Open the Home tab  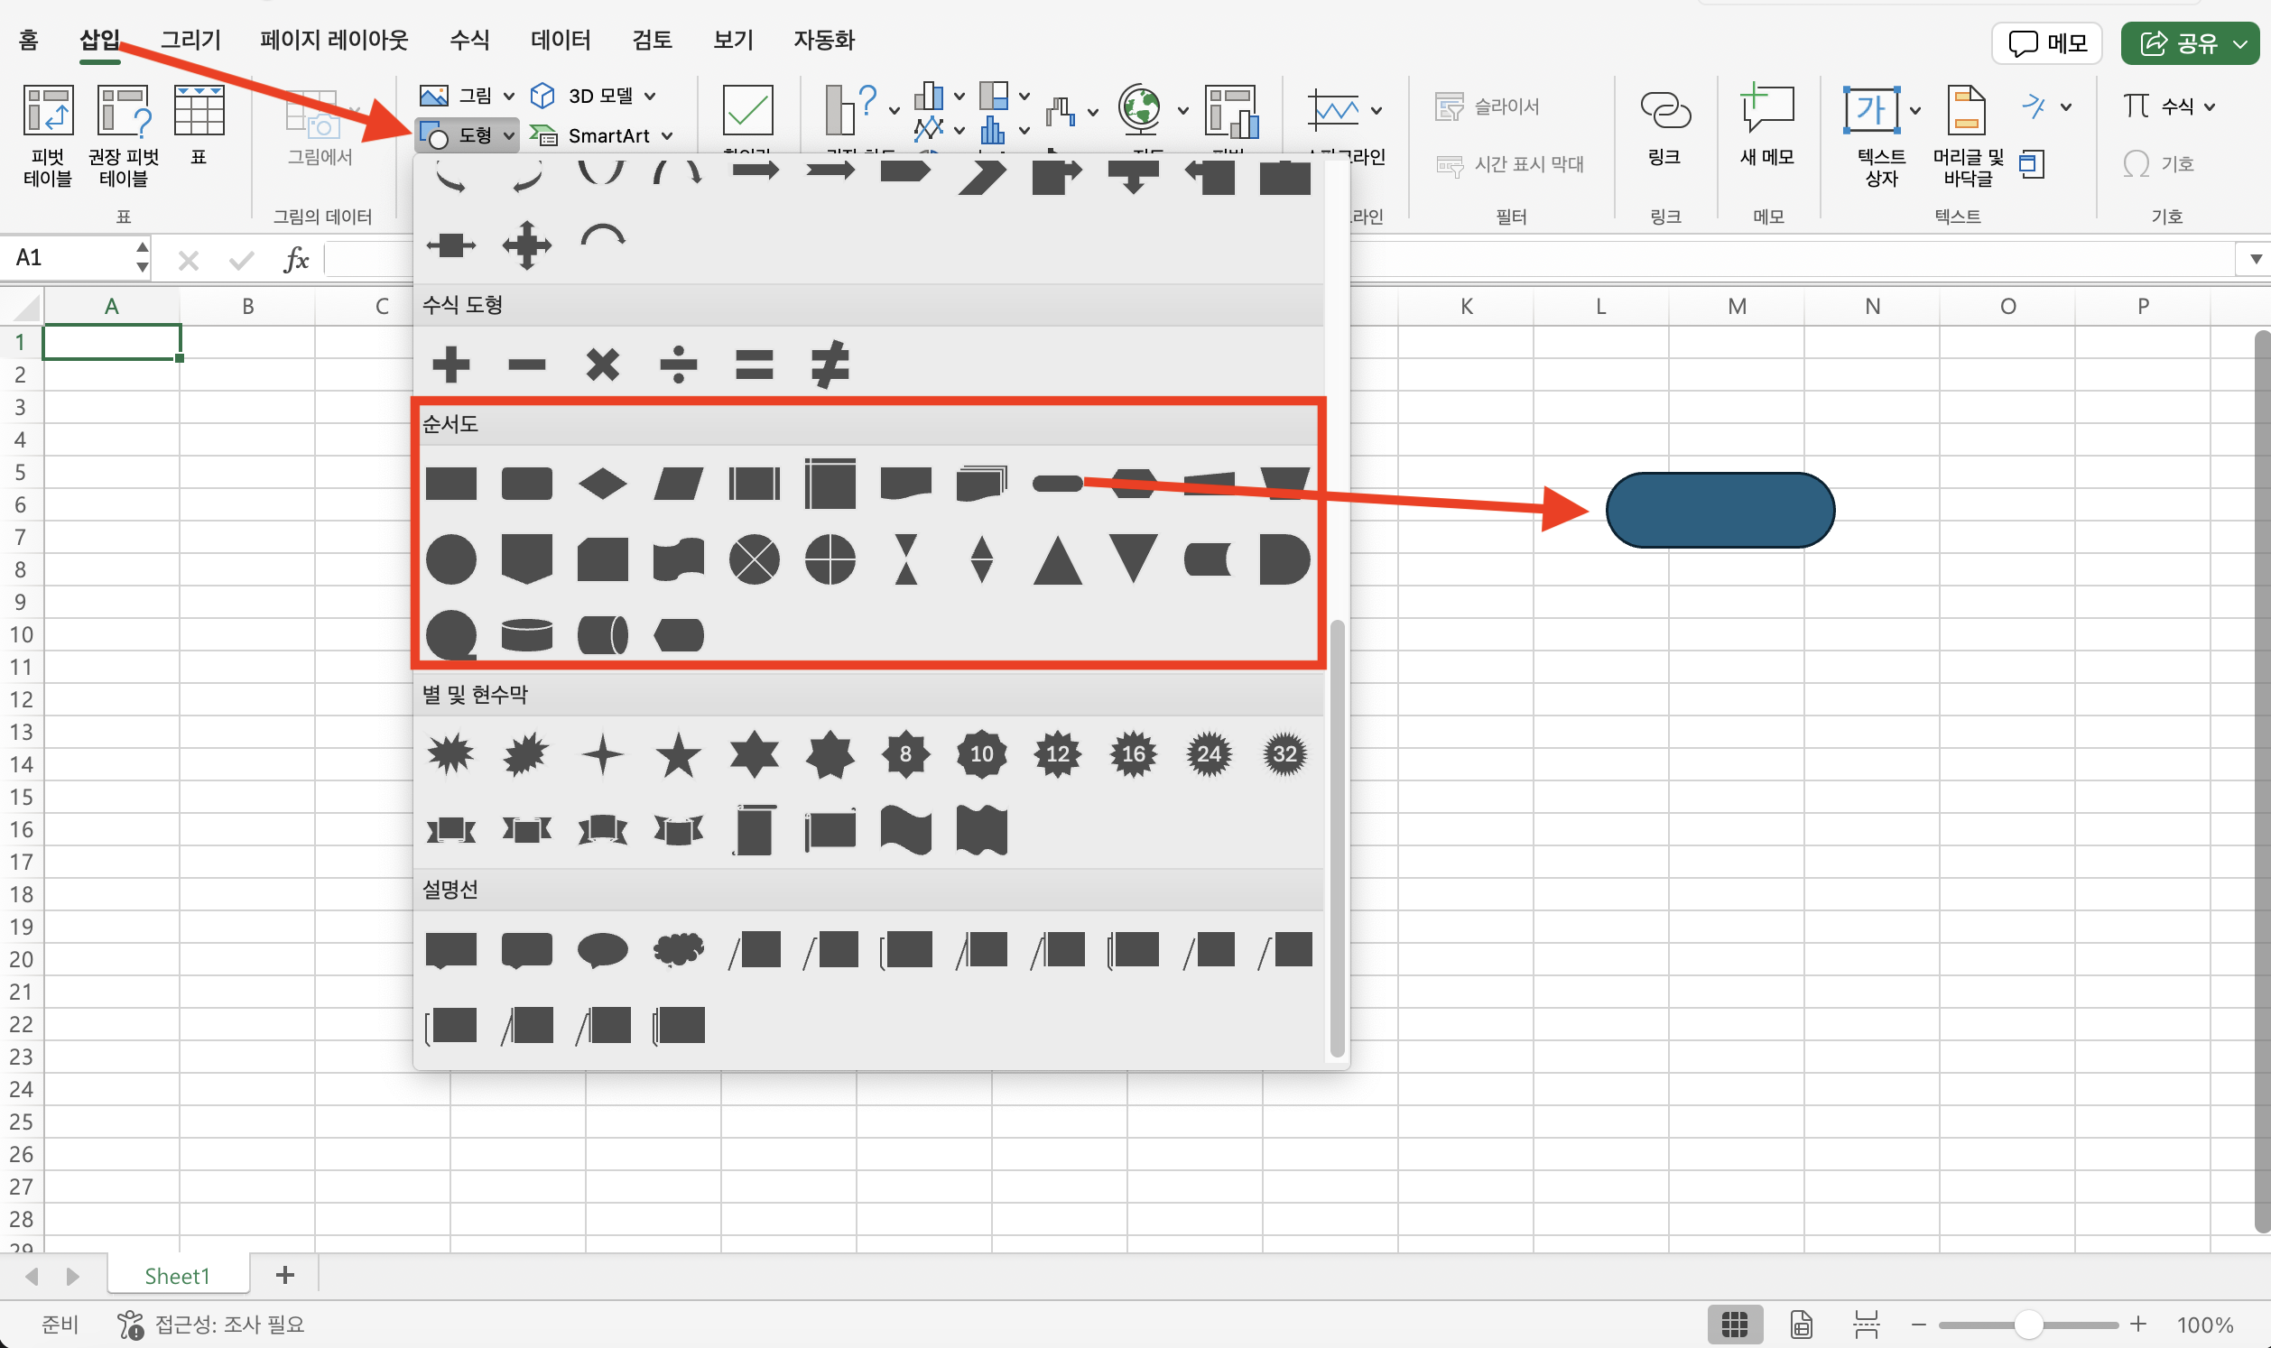28,40
